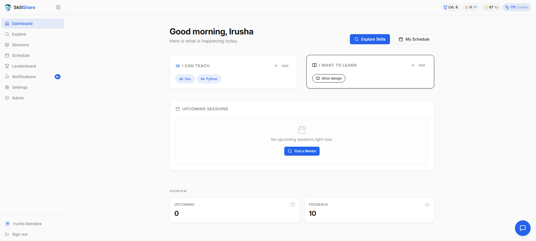Click the large calendar icon in empty sessions
This screenshot has height=241, width=536.
pos(302,130)
